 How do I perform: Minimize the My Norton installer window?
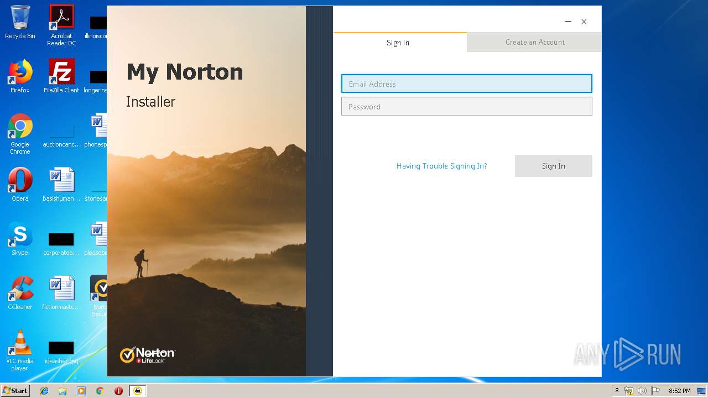[x=568, y=22]
